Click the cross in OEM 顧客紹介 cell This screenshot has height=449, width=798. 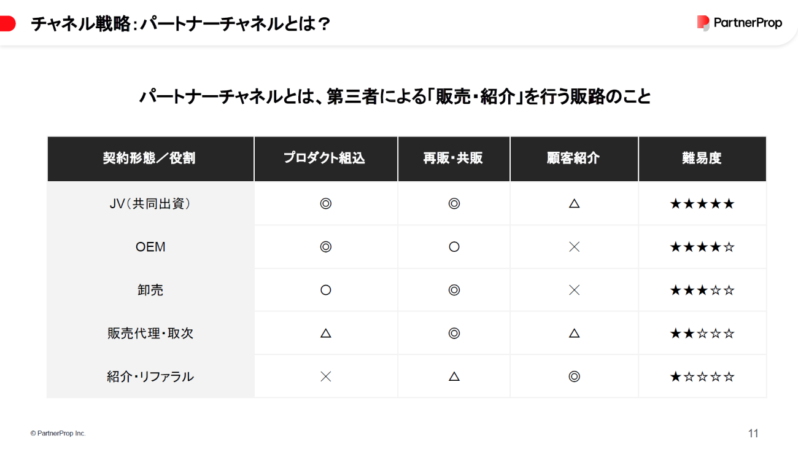tap(575, 247)
